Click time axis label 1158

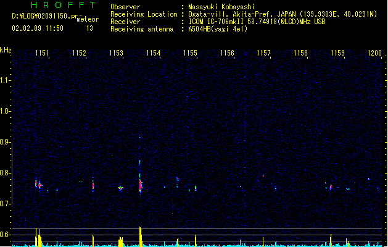[300, 53]
